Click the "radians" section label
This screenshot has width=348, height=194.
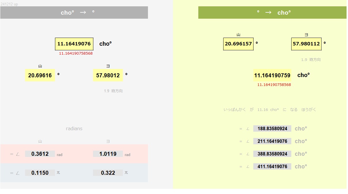point(74,128)
